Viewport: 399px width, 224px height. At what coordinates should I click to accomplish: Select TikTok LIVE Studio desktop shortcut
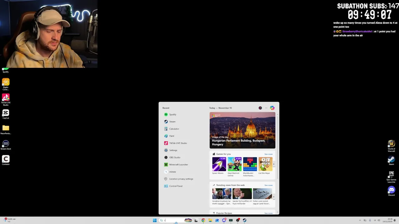point(6,100)
